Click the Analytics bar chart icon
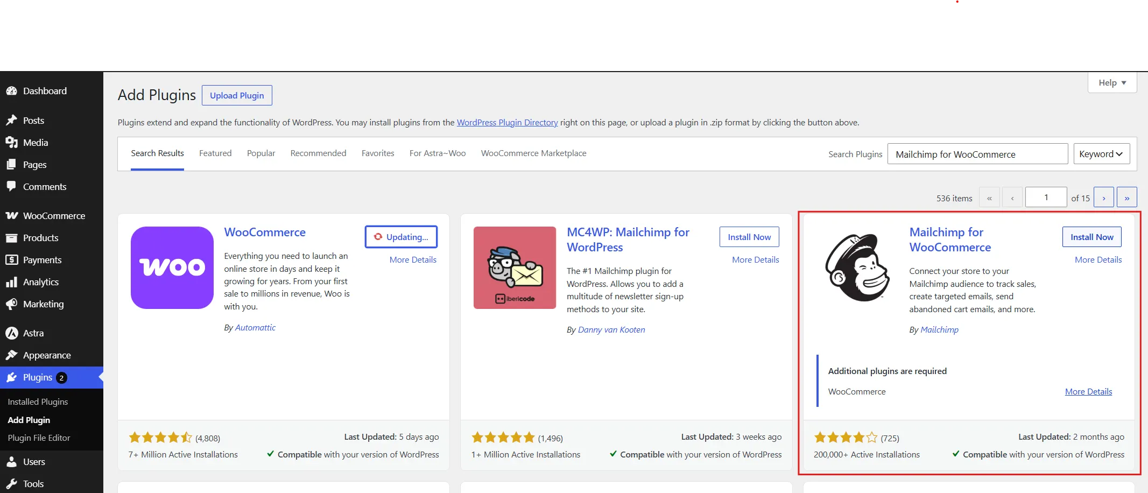 (11, 281)
